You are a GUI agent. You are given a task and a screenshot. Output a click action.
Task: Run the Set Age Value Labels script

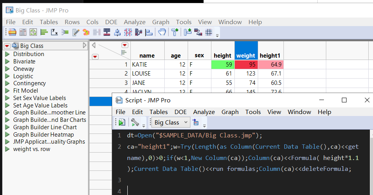point(7,105)
